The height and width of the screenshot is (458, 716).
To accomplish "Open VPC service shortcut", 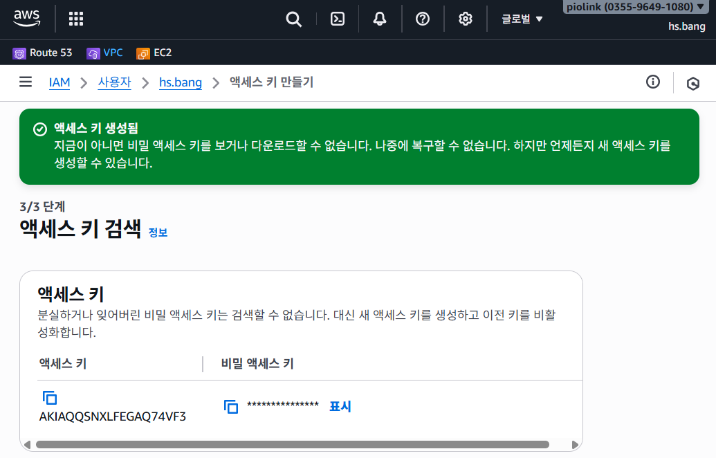I will (x=104, y=53).
